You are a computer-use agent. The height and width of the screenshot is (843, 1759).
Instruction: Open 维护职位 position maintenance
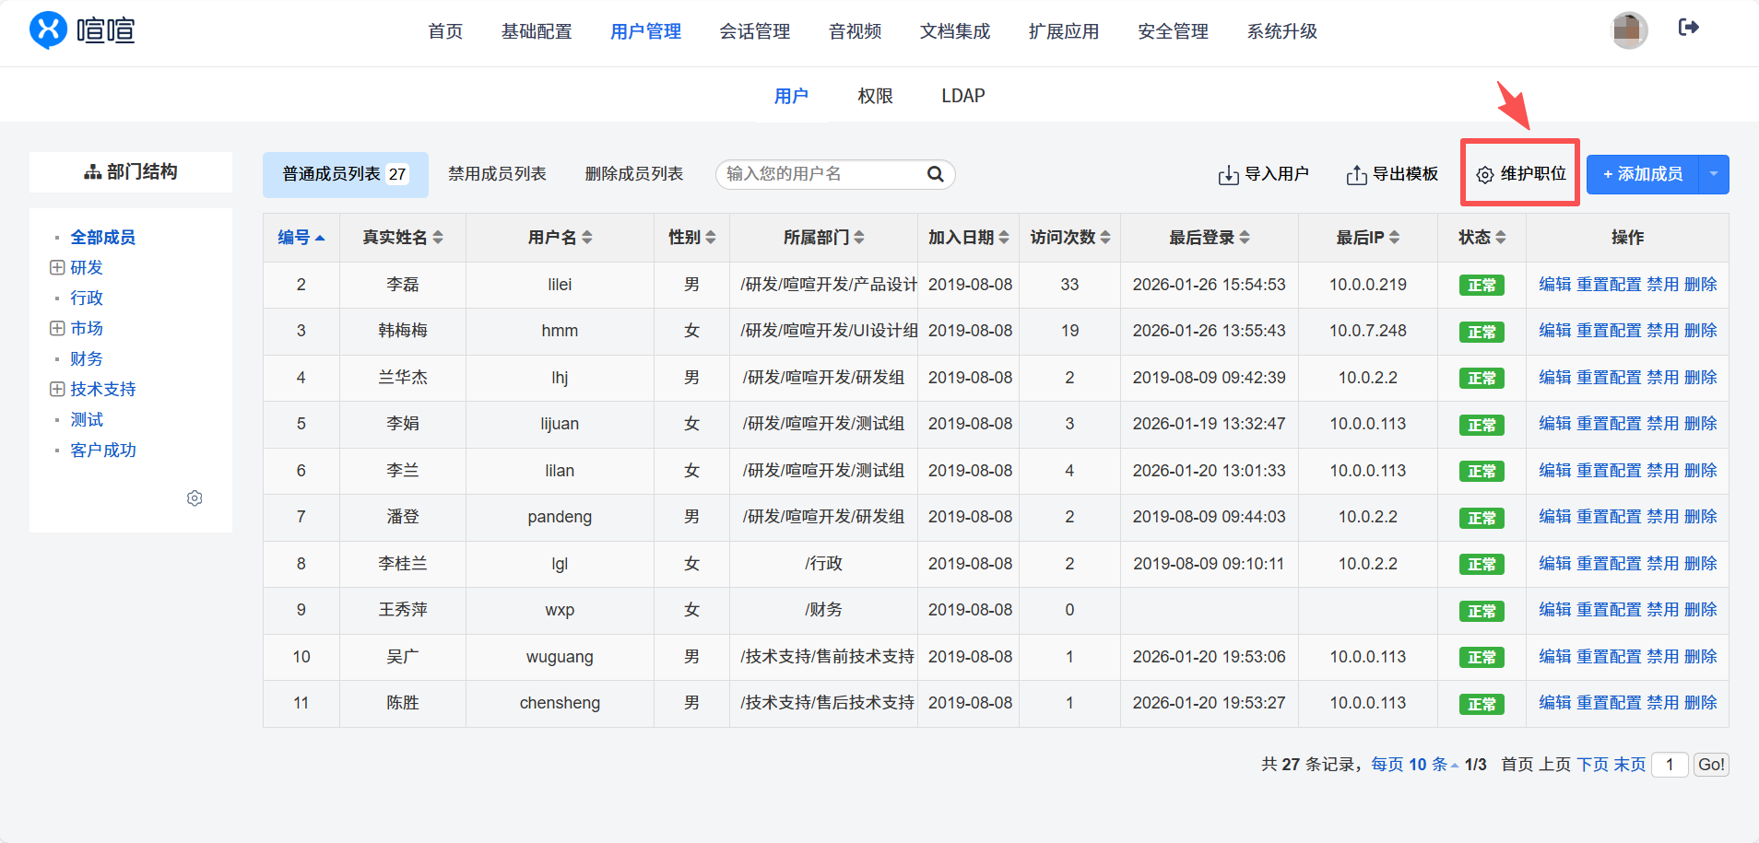coord(1521,174)
